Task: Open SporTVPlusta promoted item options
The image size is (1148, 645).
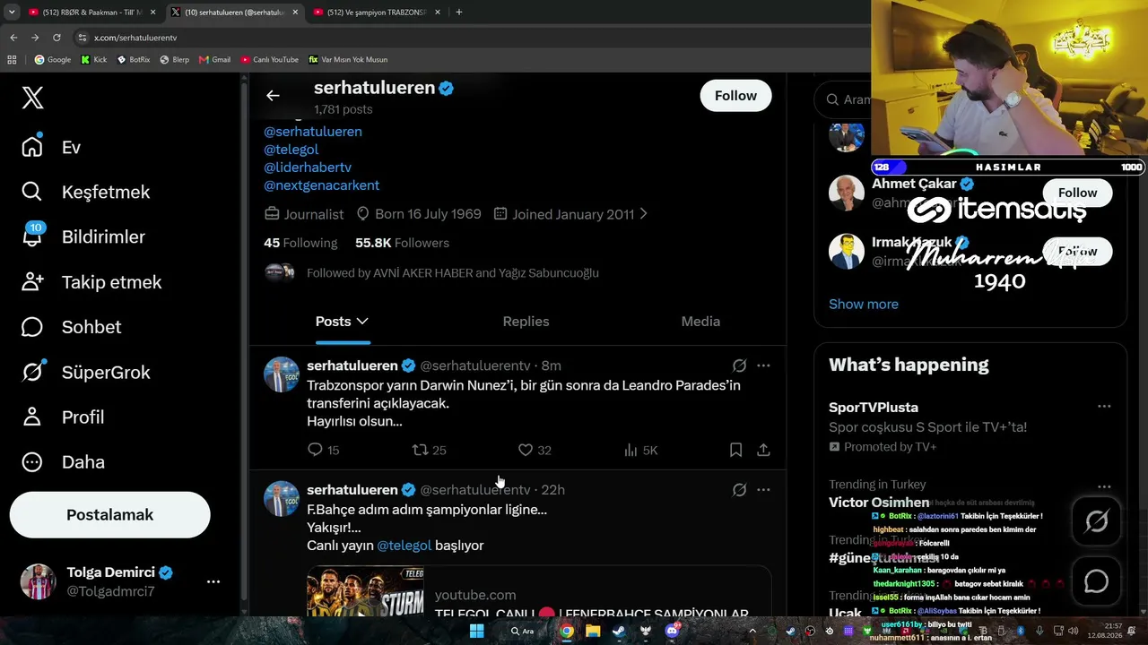Action: click(x=1104, y=407)
